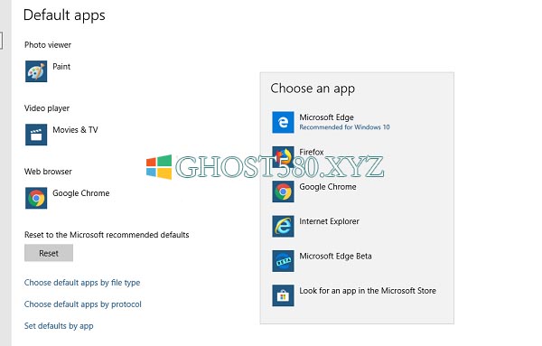Select the Internet Explorer label entry
Image resolution: width=542 pixels, height=346 pixels.
pos(329,221)
